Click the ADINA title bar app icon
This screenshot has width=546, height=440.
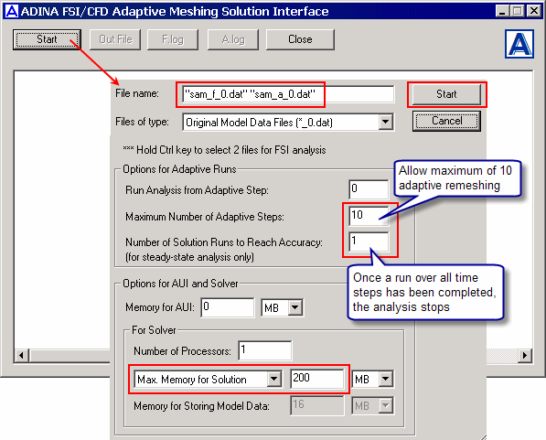pyautogui.click(x=11, y=11)
